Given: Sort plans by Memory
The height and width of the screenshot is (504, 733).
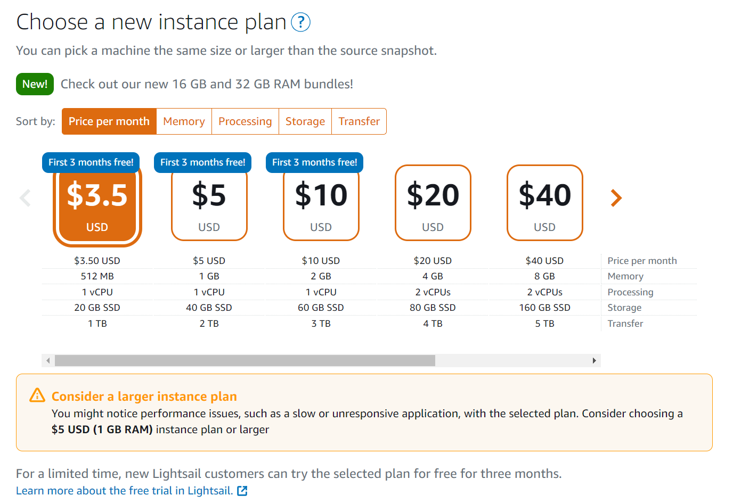Looking at the screenshot, I should tap(184, 121).
